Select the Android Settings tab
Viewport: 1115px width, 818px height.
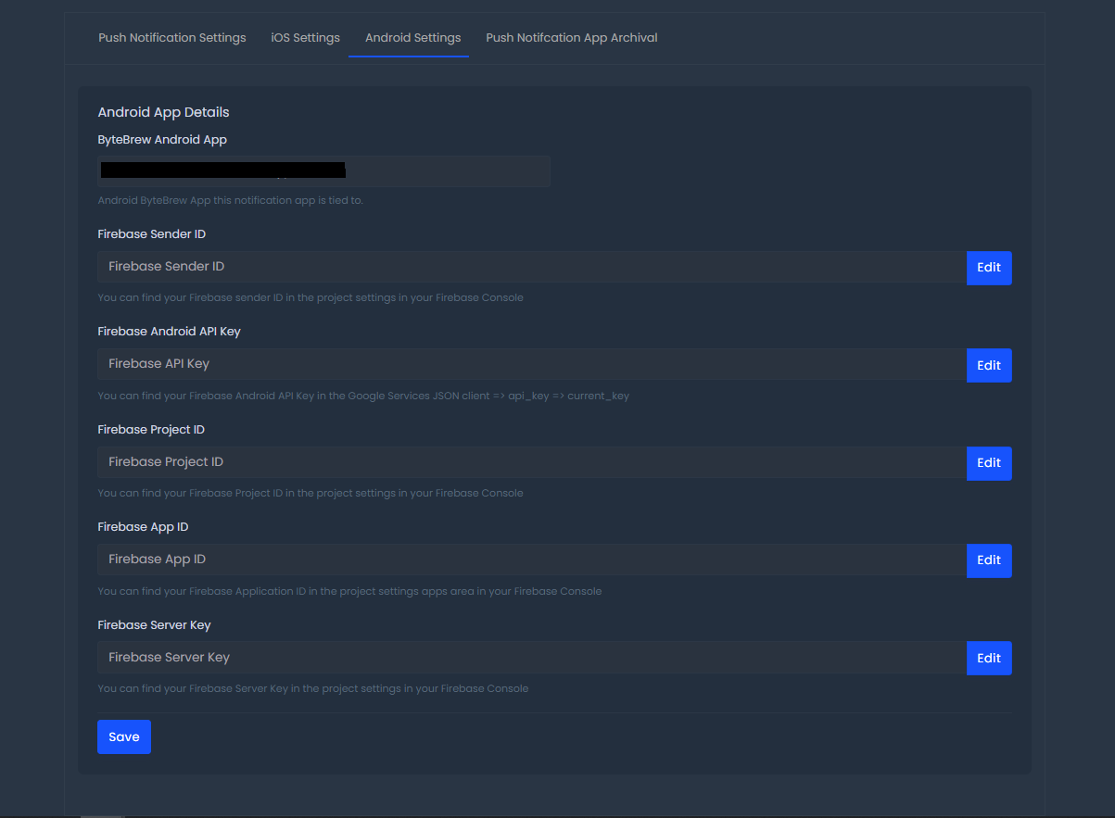(x=412, y=38)
